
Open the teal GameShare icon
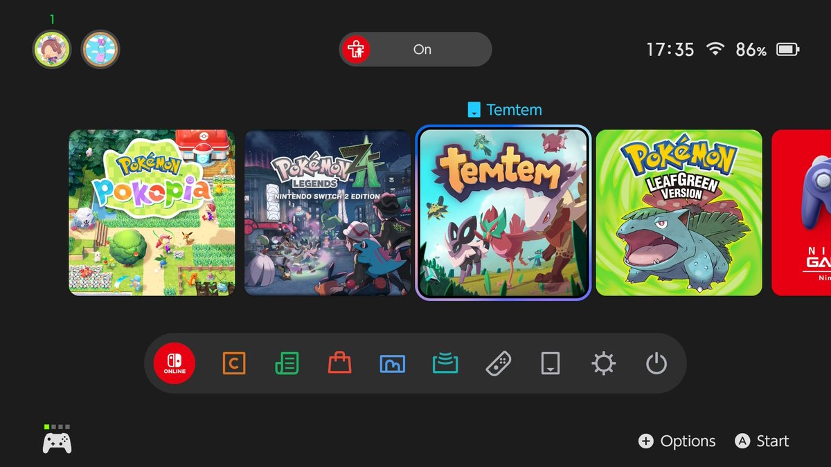(445, 363)
